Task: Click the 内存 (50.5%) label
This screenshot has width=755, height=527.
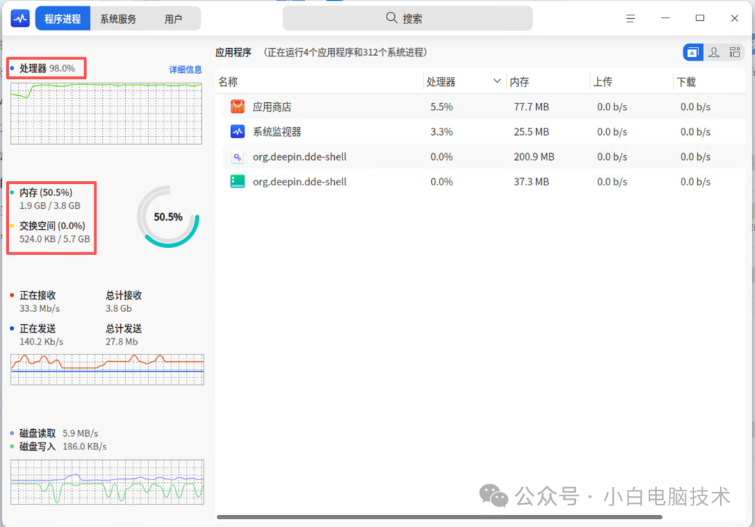Action: tap(45, 192)
